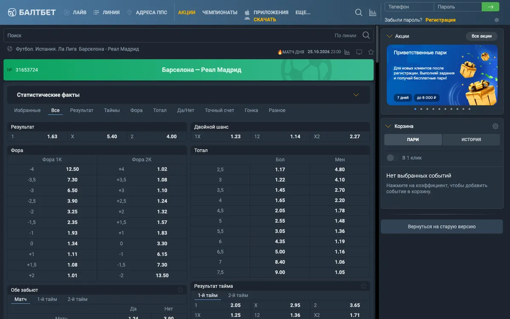The height and width of the screenshot is (319, 510).
Task: Click the Регистрация link
Action: [x=440, y=20]
